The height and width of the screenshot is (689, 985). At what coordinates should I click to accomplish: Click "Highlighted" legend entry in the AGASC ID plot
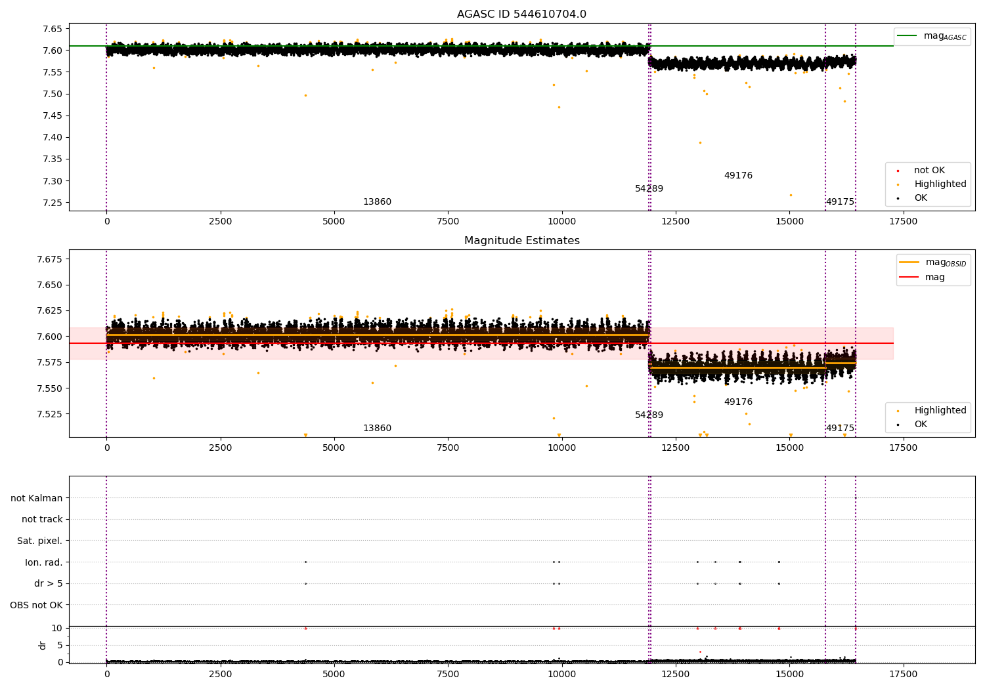click(x=932, y=184)
